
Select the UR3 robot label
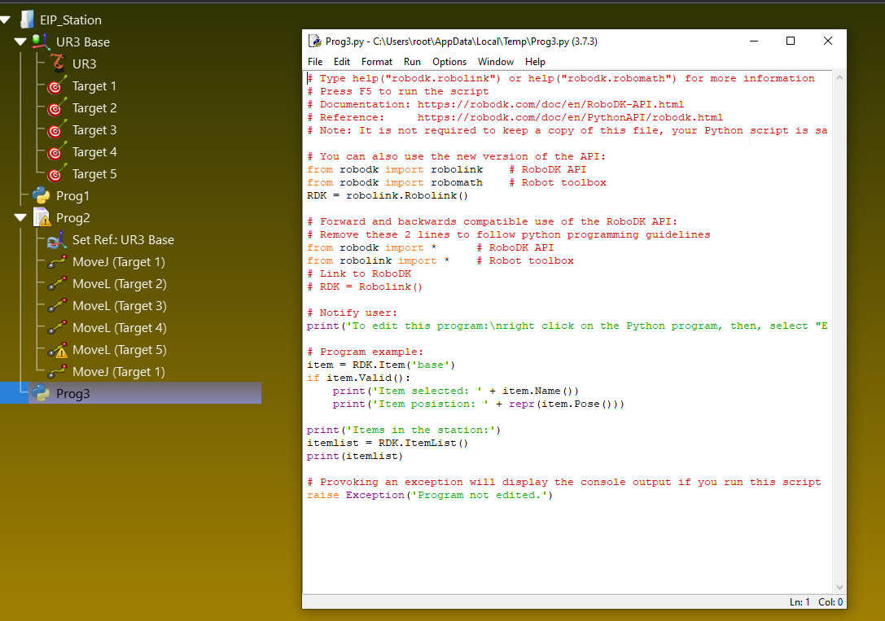pyautogui.click(x=84, y=64)
